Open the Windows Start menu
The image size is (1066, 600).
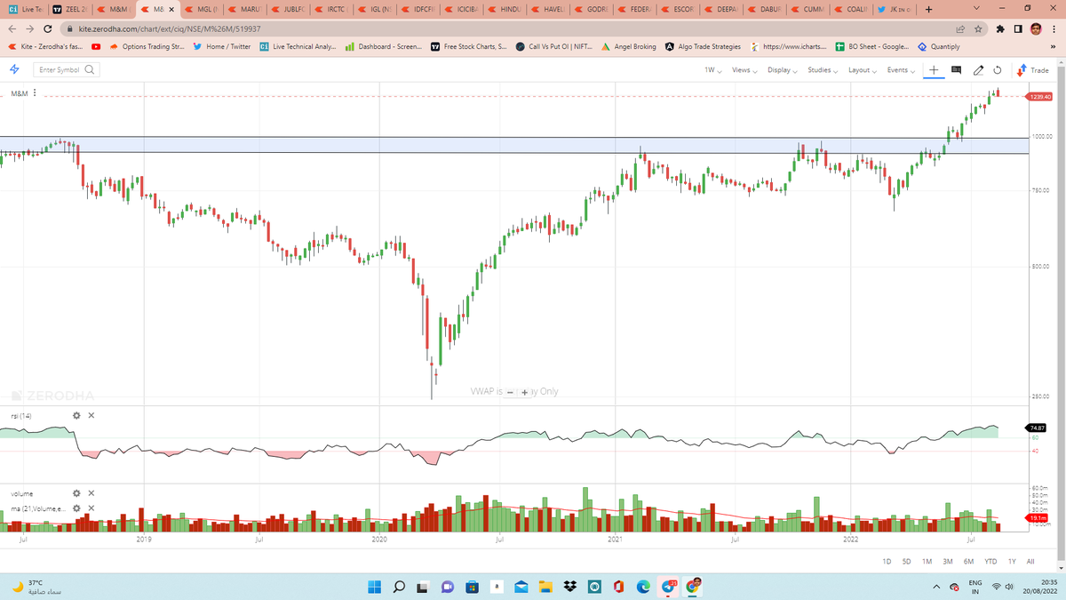374,587
